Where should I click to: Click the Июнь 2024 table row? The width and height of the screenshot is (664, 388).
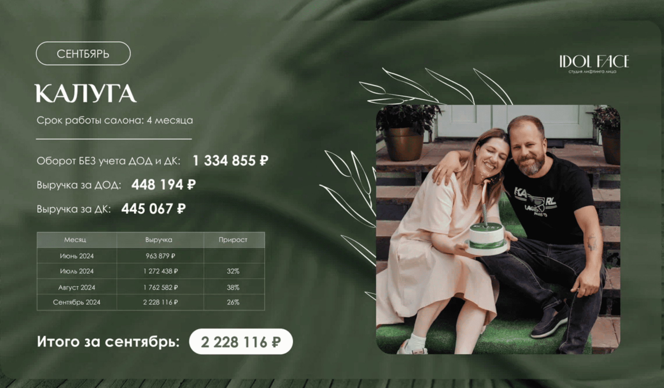77,256
